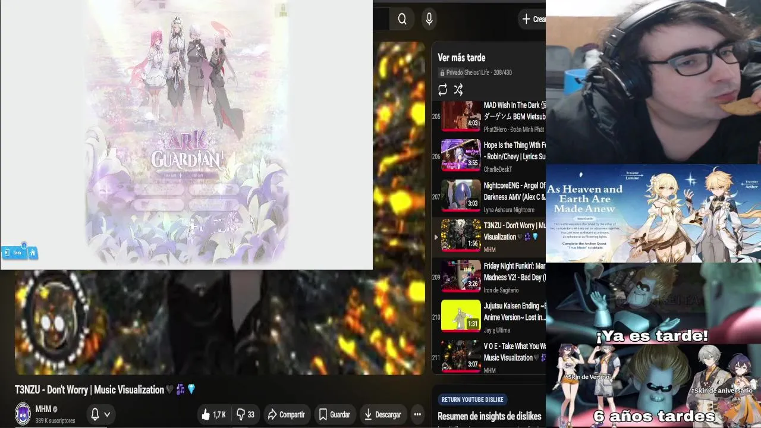
Task: Click the Back button in game overlay
Action: pos(14,253)
